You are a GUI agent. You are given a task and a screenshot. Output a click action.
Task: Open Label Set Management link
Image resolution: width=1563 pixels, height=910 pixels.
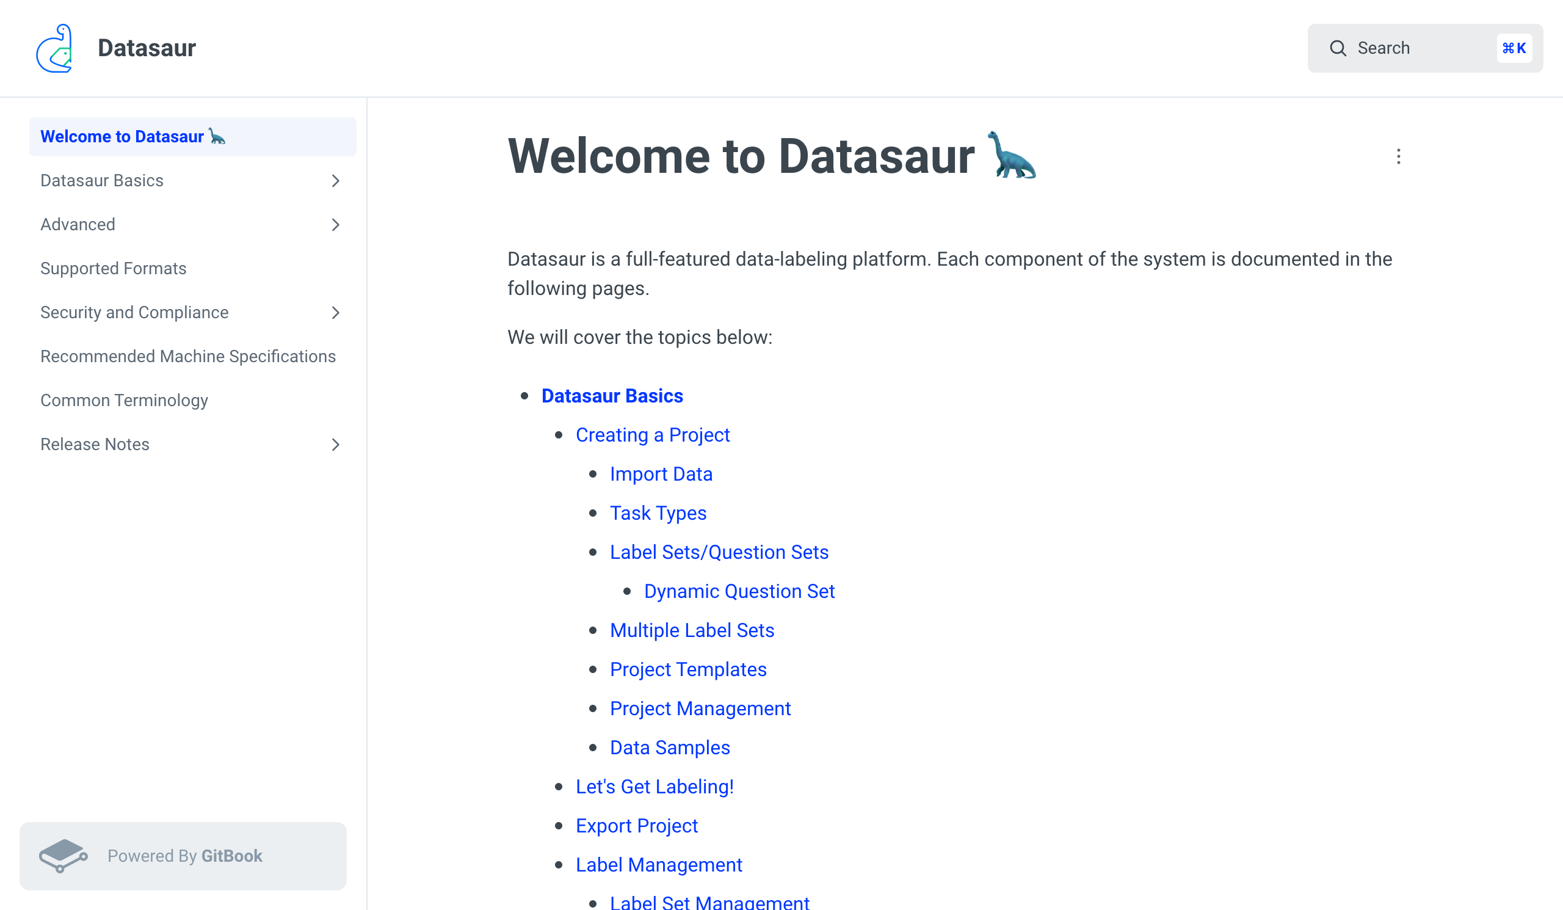(x=709, y=903)
